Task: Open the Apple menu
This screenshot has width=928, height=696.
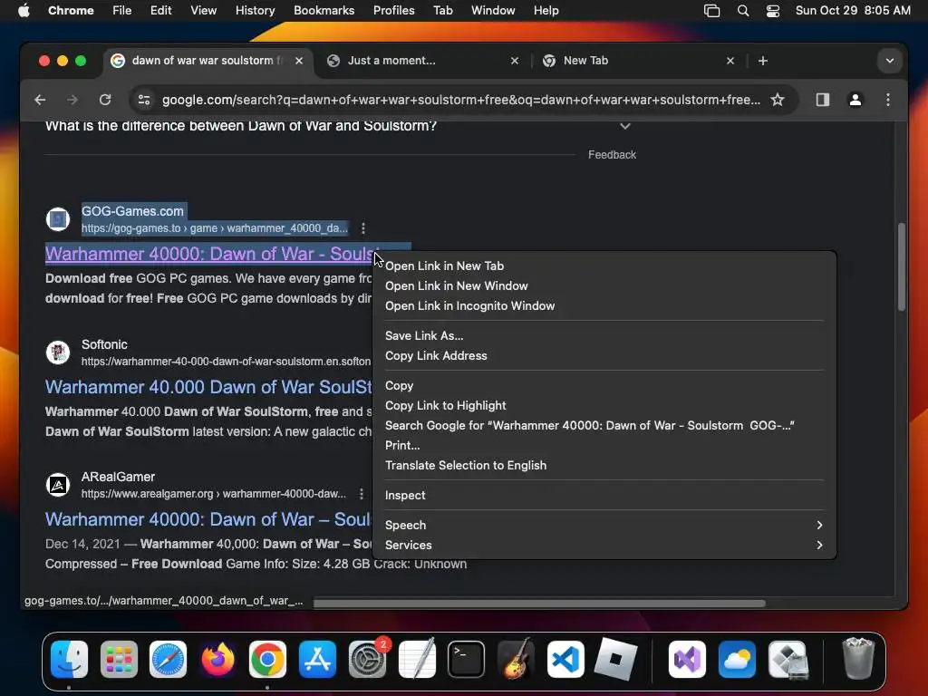Action: (x=24, y=10)
